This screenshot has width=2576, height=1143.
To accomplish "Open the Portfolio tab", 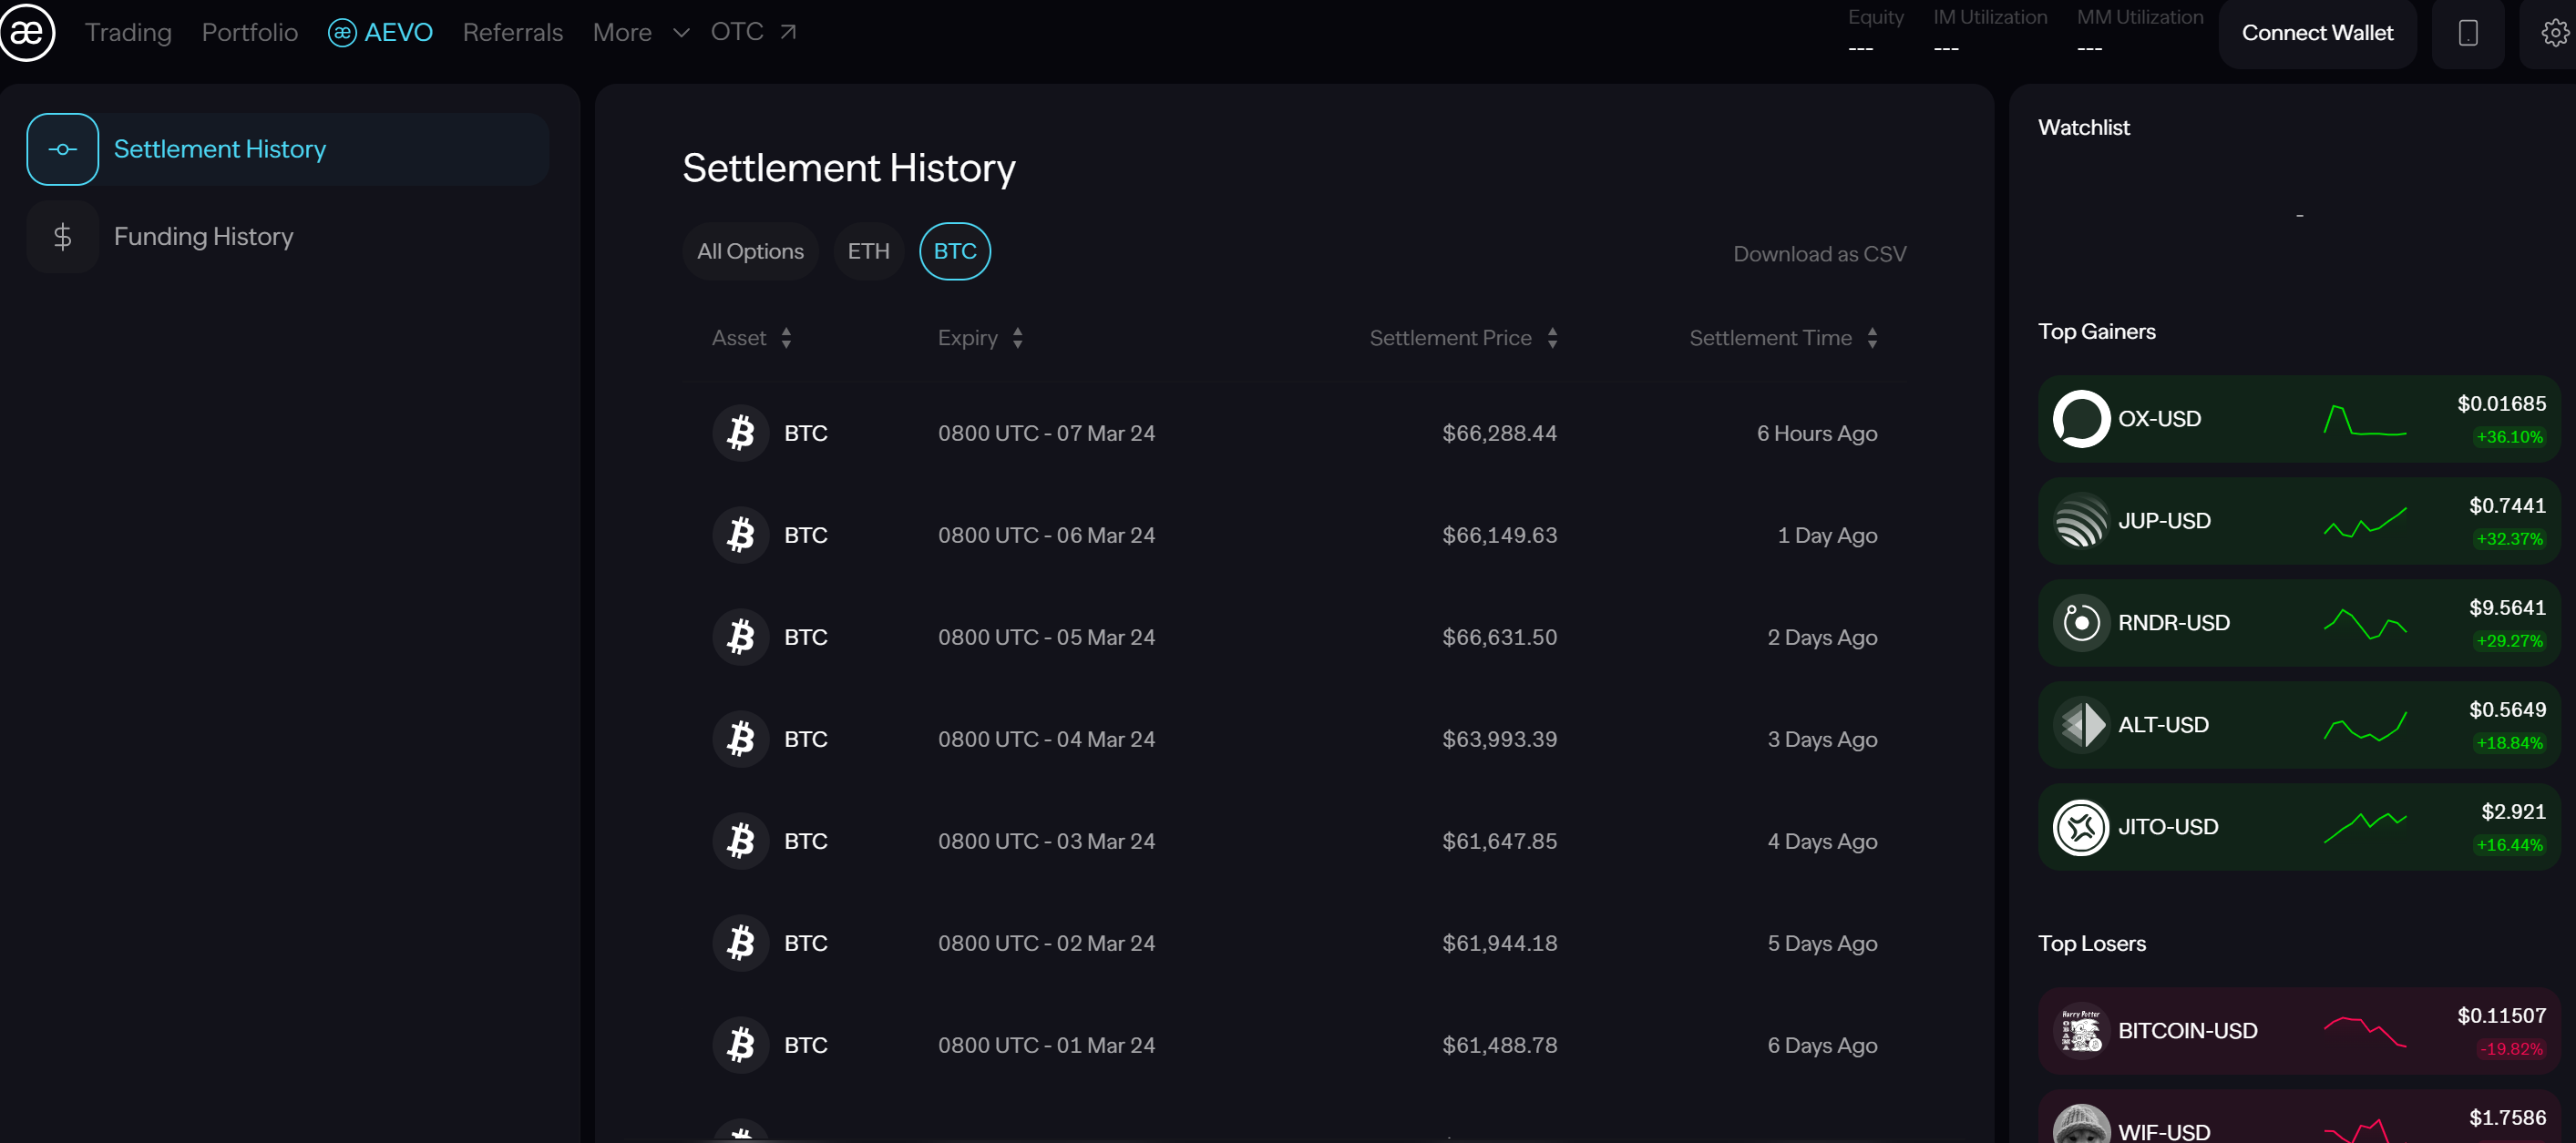I will pos(249,33).
